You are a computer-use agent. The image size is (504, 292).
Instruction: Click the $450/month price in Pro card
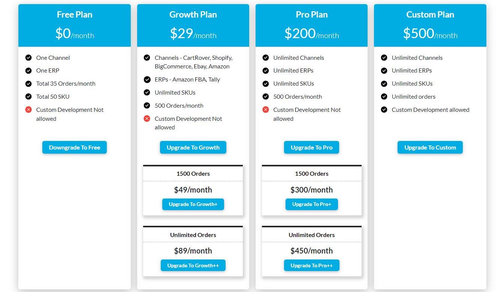coord(311,251)
